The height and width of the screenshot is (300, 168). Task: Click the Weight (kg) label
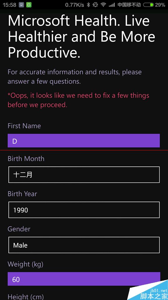pyautogui.click(x=26, y=264)
